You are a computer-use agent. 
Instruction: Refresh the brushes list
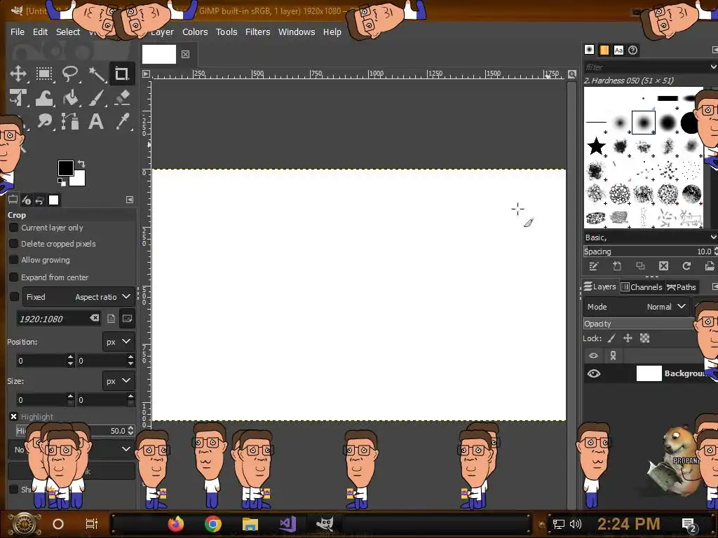click(x=686, y=266)
